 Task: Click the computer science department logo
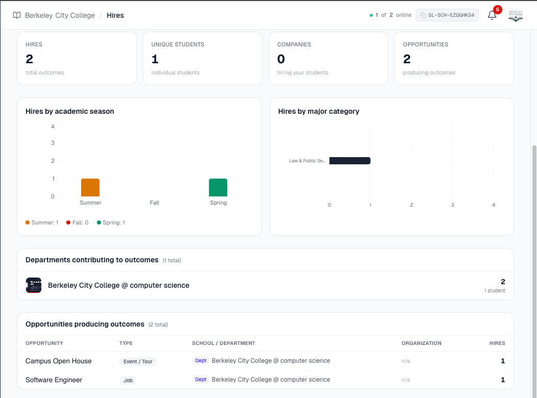pos(34,285)
